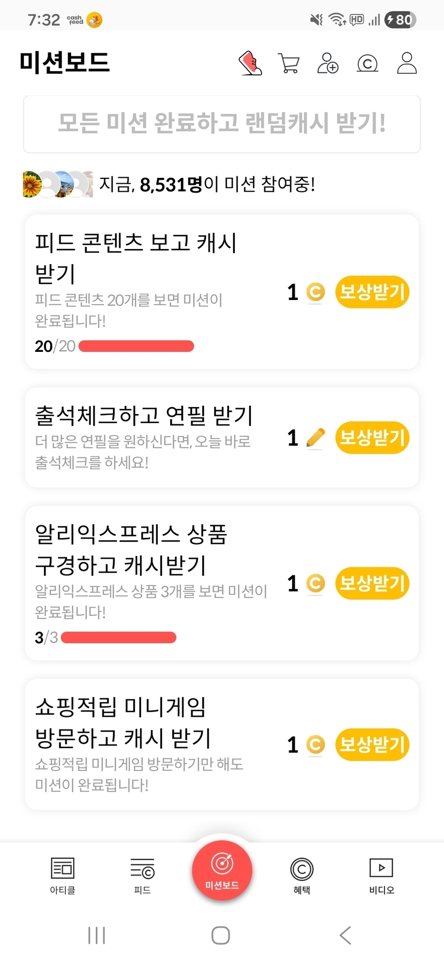This screenshot has height=963, width=444.
Task: Tap the gold coin on the AliExpress mission
Action: [x=315, y=583]
